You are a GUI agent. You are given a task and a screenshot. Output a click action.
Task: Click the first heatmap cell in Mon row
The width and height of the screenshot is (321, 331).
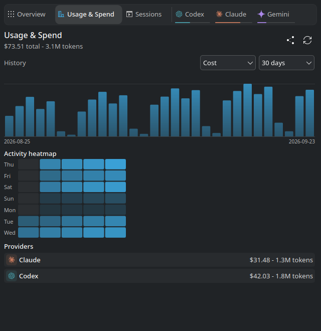click(x=28, y=210)
